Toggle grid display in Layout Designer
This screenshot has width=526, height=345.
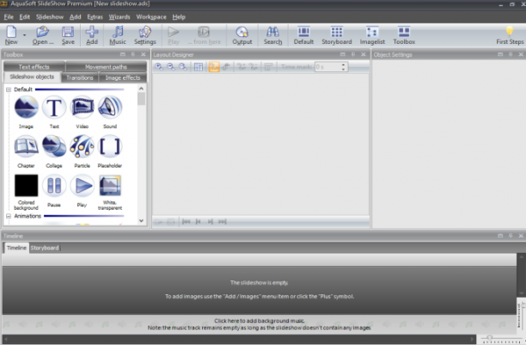199,67
